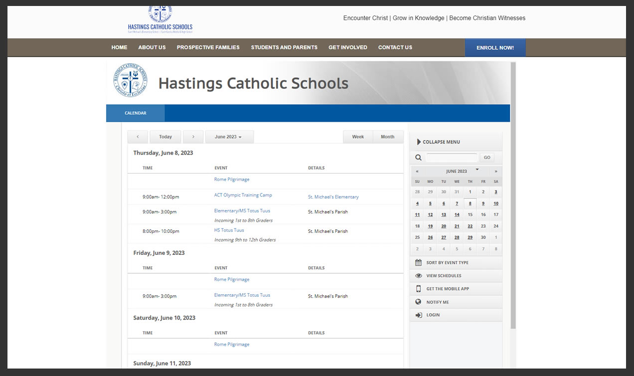The width and height of the screenshot is (634, 376).
Task: Click the Sort By Event Type calendar icon
Action: coord(418,263)
